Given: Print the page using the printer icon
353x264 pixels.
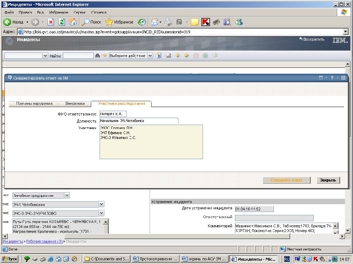Looking at the screenshot, I should tap(168, 22).
